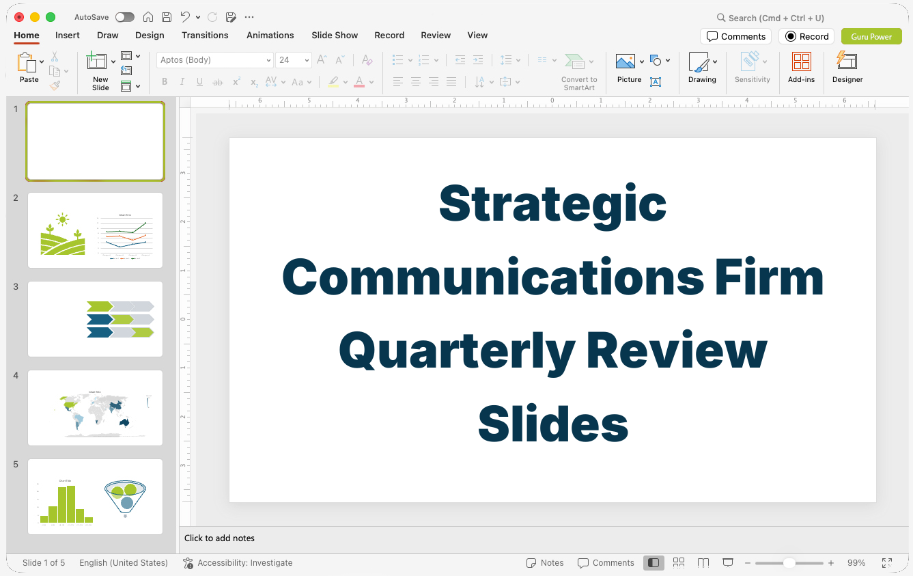Open the Bullets list dropdown
The width and height of the screenshot is (913, 576).
pos(410,60)
